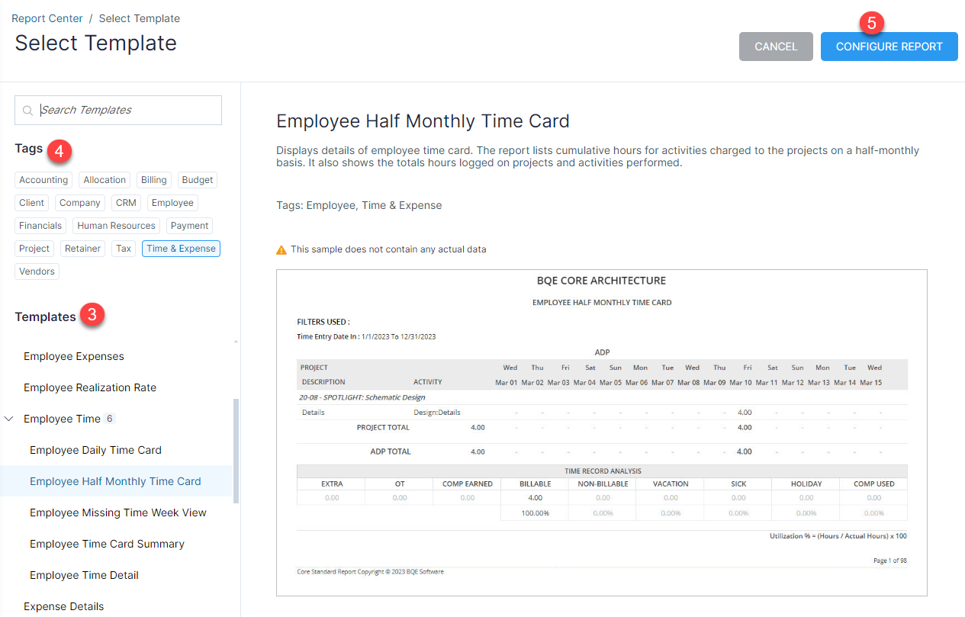Screen dimensions: 965x617
Task: Deselect the Time & Expense tag
Action: coord(180,248)
